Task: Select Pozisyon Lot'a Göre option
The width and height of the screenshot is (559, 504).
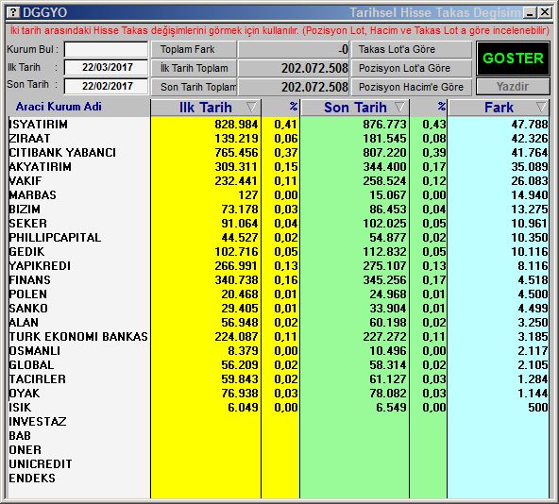Action: coord(412,68)
